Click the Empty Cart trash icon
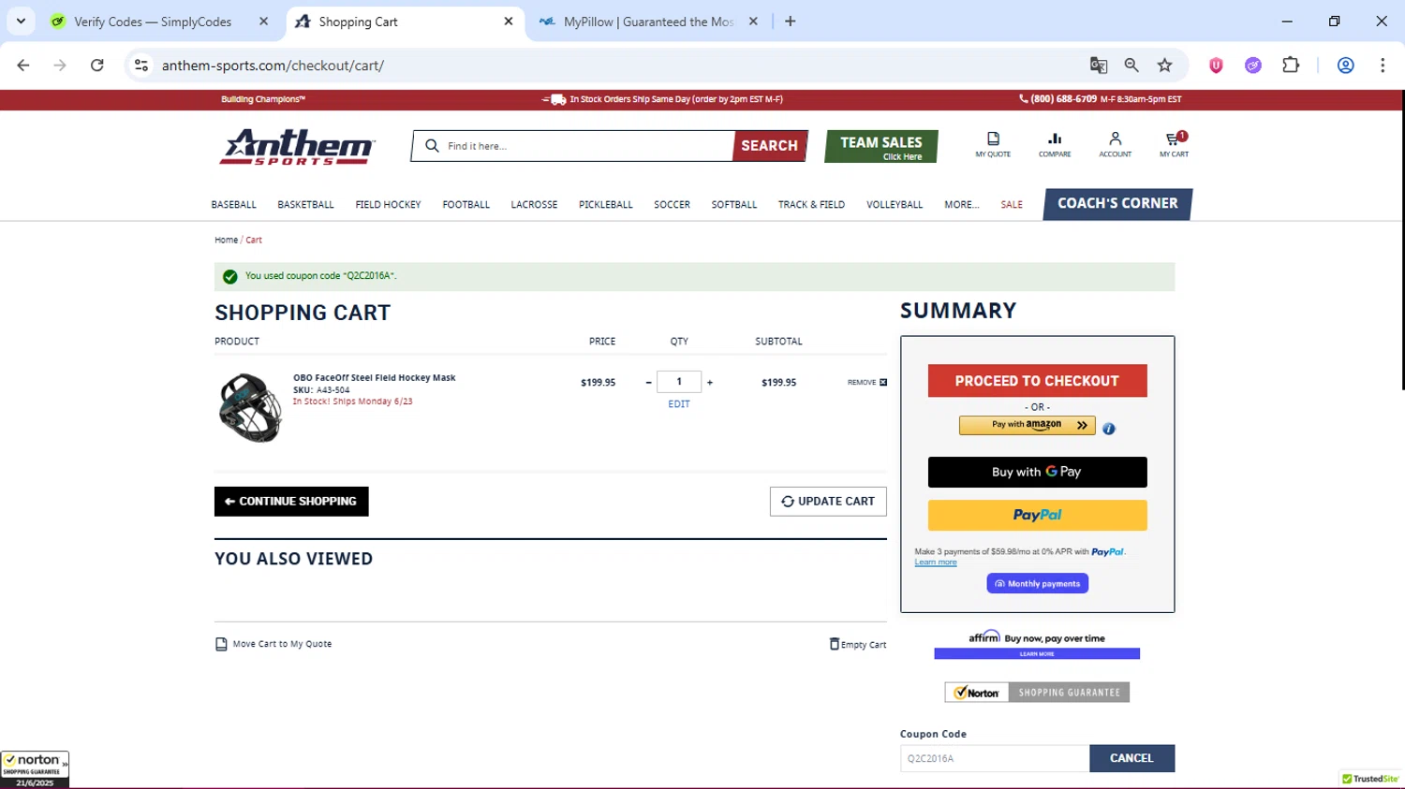This screenshot has height=789, width=1405. click(835, 643)
